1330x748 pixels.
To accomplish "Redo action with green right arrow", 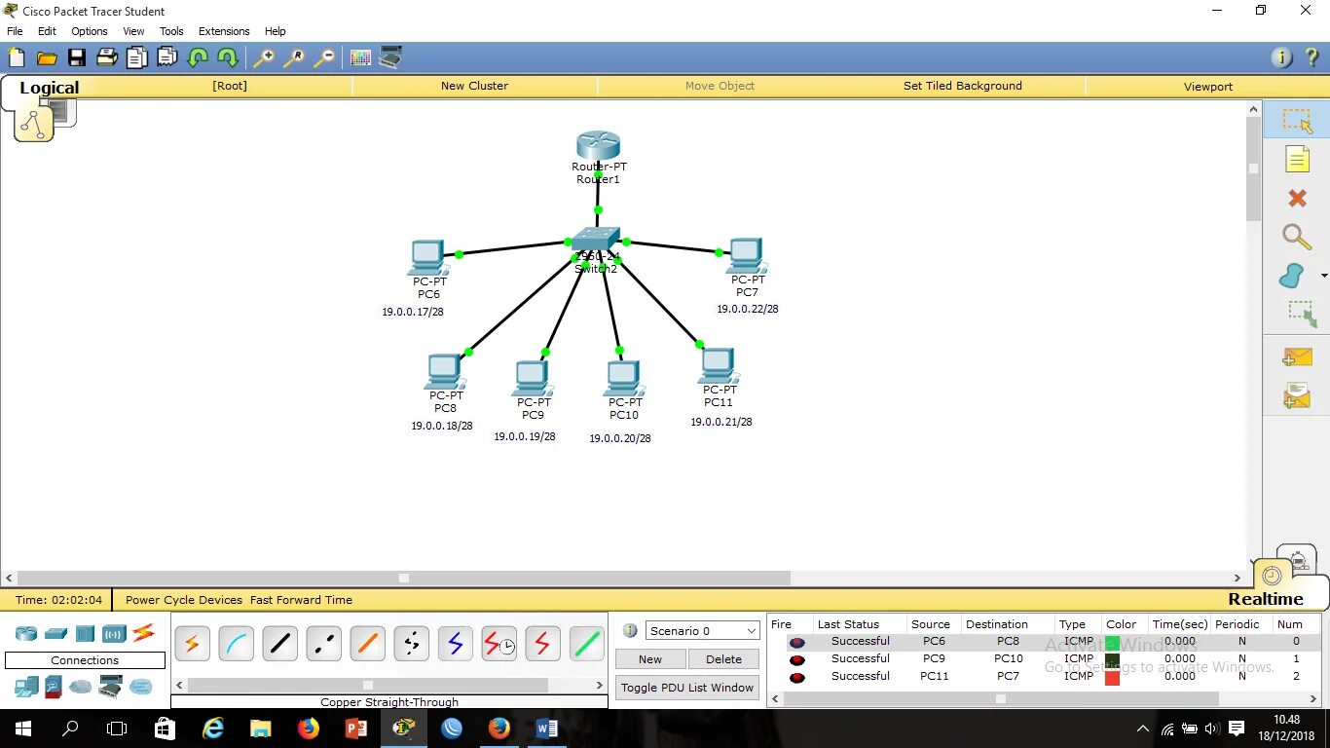I will click(227, 57).
